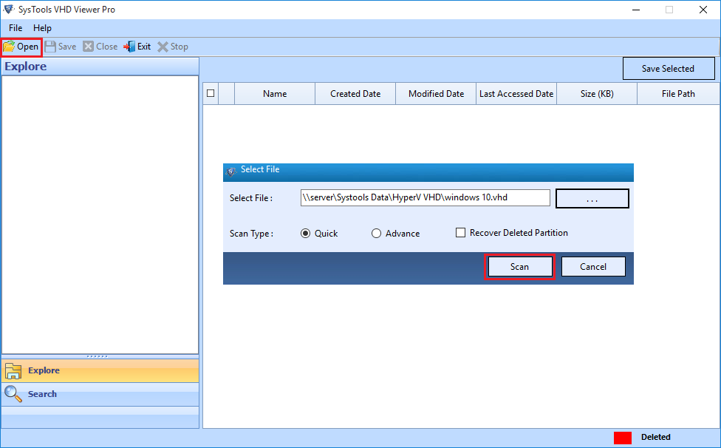
Task: Sort by Size (KB) column header
Action: (597, 94)
